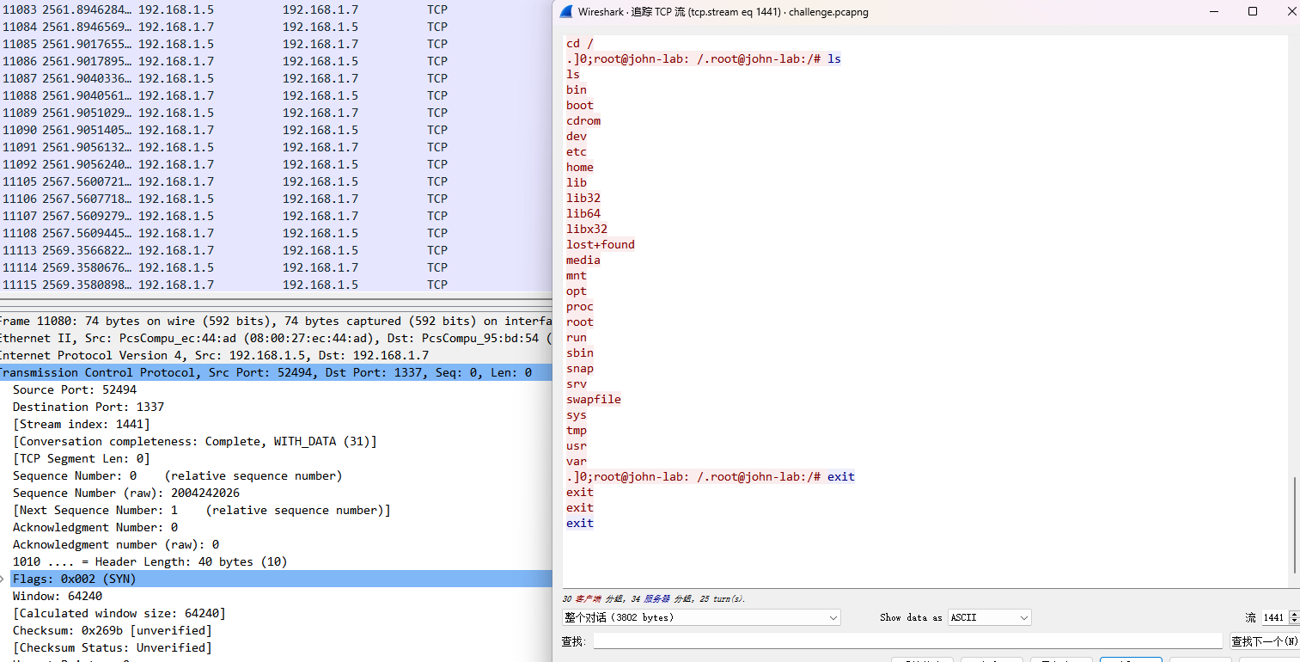Click the Checksum: 0x269b [unverified] line
1300x662 pixels.
113,630
